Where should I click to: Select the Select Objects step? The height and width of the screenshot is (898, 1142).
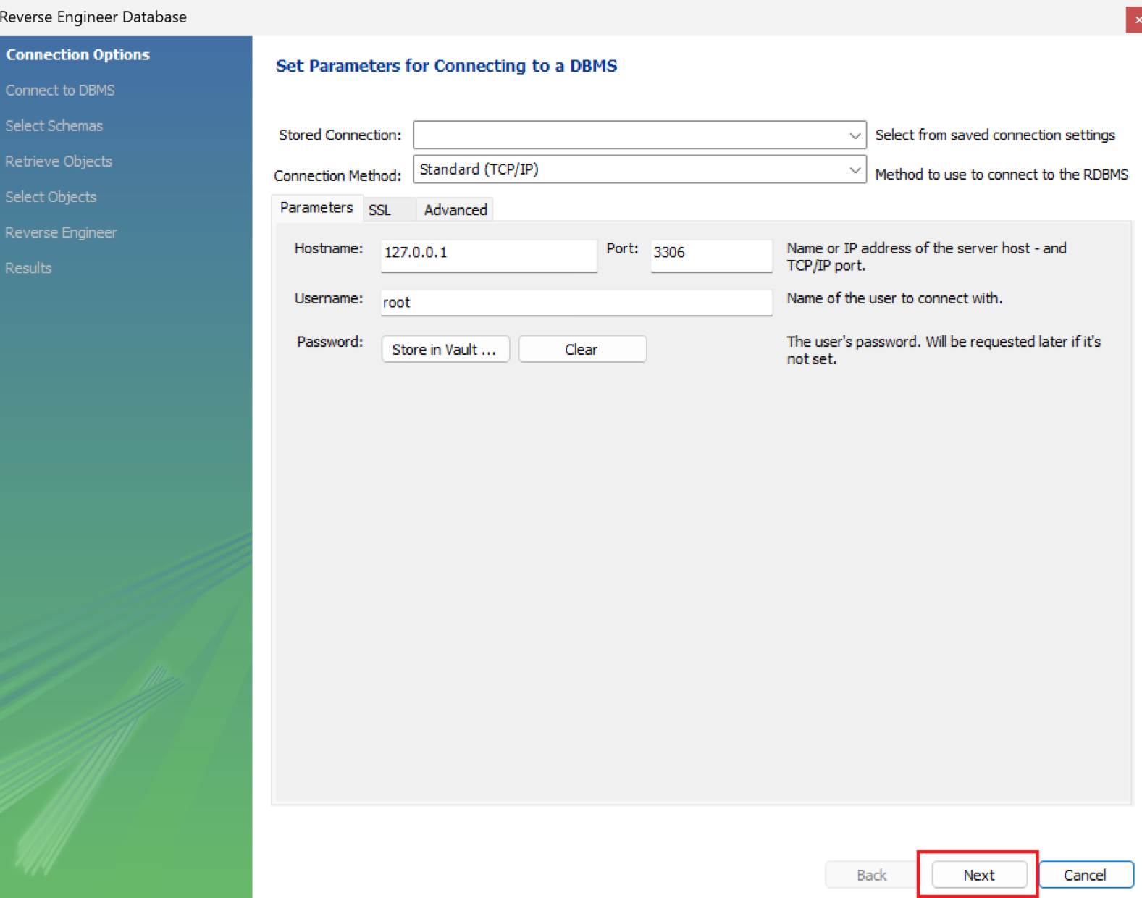51,197
